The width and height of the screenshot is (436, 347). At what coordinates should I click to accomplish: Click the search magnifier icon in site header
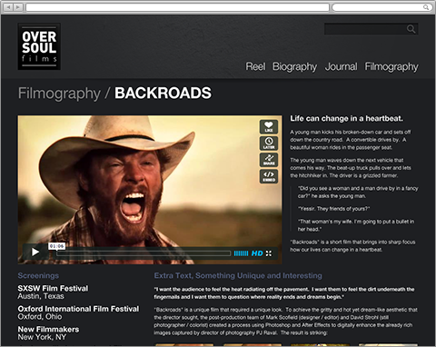point(411,29)
